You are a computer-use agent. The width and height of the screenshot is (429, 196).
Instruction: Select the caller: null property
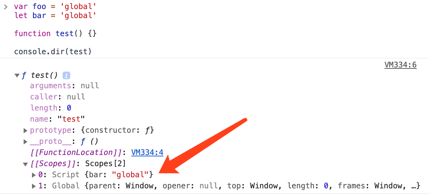tap(57, 97)
